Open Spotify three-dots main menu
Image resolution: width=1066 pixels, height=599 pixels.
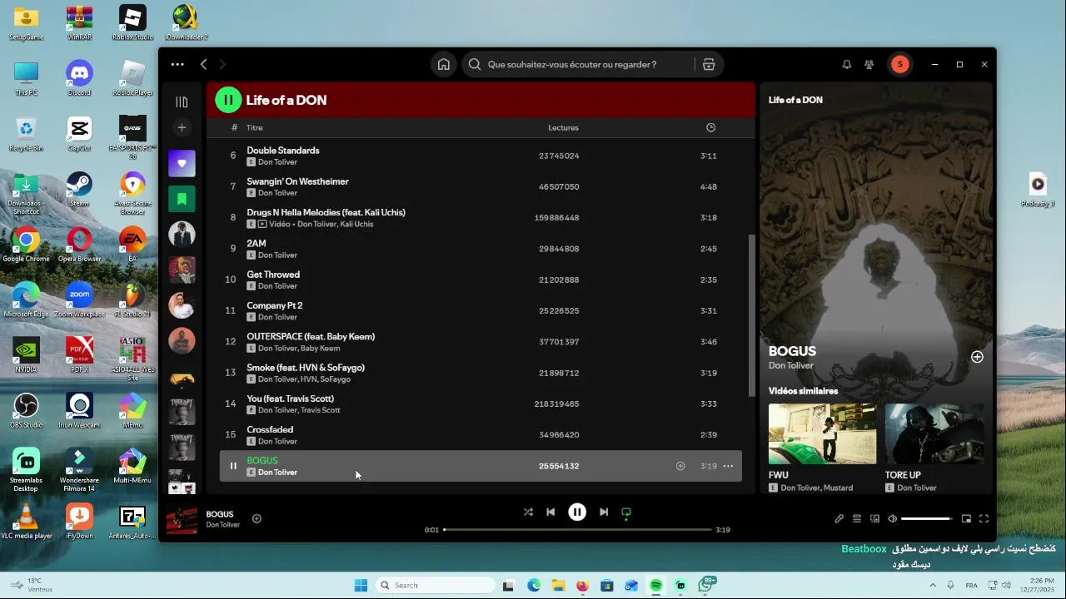coord(177,64)
